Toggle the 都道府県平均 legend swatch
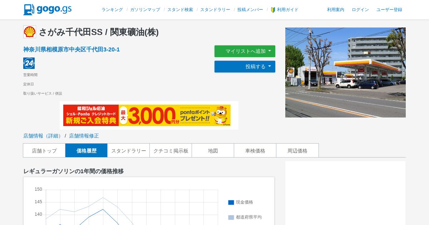 (x=231, y=217)
